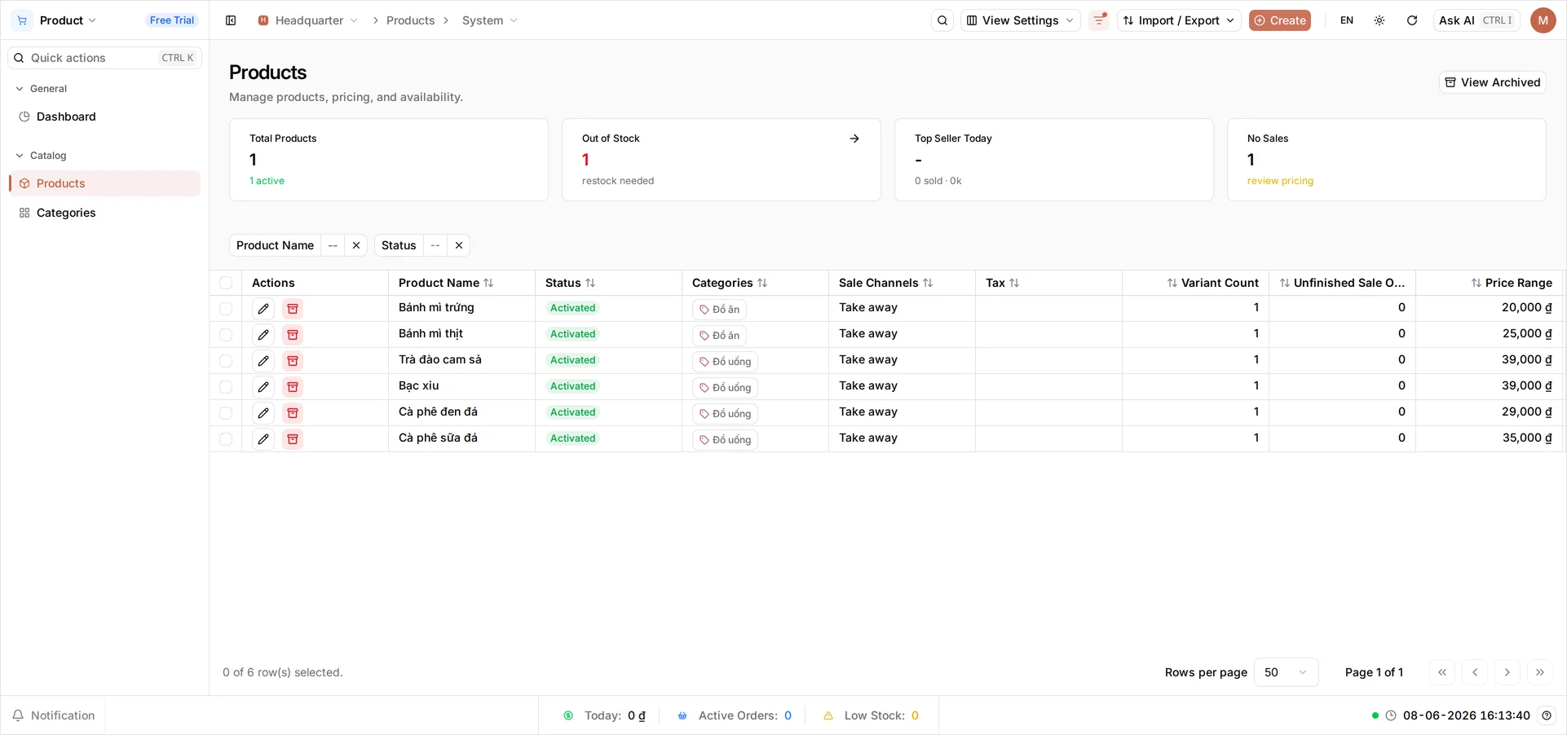
Task: Click the Create button
Action: point(1279,20)
